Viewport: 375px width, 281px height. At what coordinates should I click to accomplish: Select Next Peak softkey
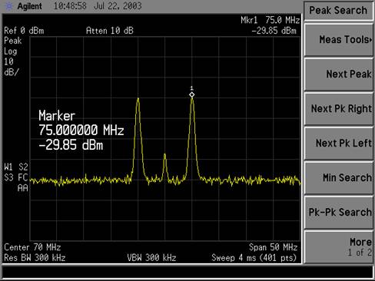point(339,74)
